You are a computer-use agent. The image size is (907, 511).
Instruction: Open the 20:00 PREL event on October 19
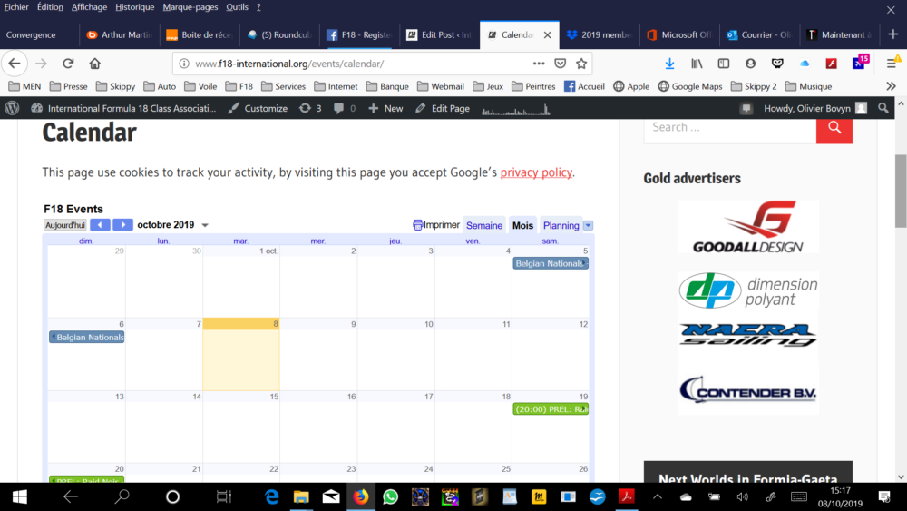point(551,409)
